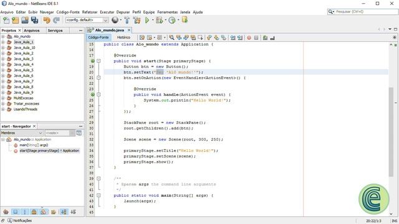Click the Build Project hammer icon
Screen dimensions: 399x224
click(x=127, y=20)
